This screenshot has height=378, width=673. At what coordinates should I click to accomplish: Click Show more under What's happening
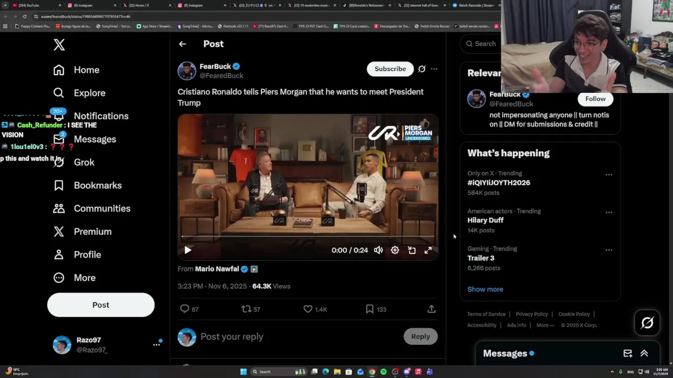point(485,289)
